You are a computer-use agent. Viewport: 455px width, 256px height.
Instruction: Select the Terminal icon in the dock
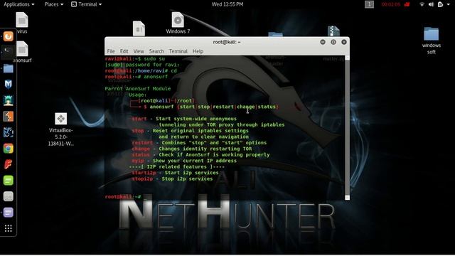pos(8,52)
